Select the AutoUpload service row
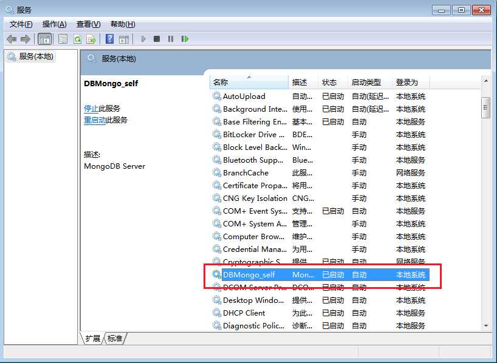Viewport: 497px width, 363px height. tap(320, 96)
